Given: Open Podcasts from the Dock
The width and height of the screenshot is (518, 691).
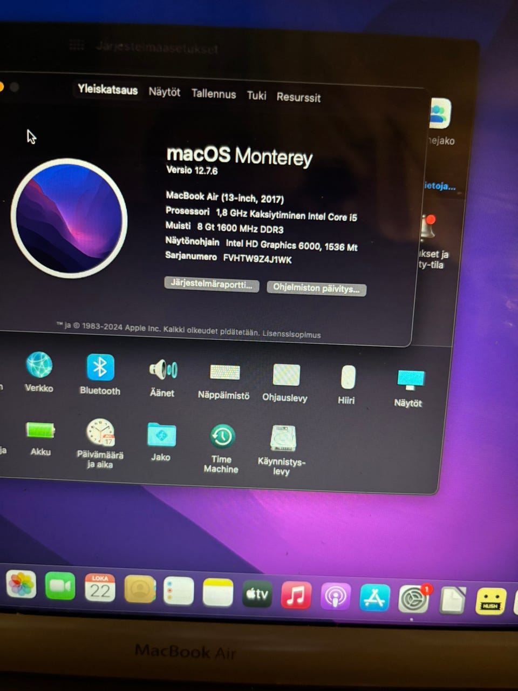Looking at the screenshot, I should click(336, 597).
